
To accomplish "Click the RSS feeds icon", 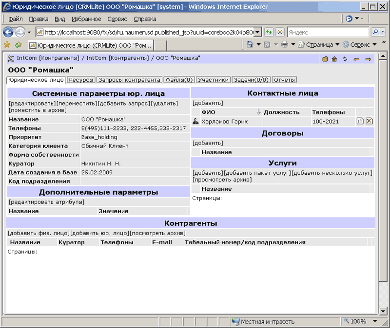I will (x=267, y=45).
